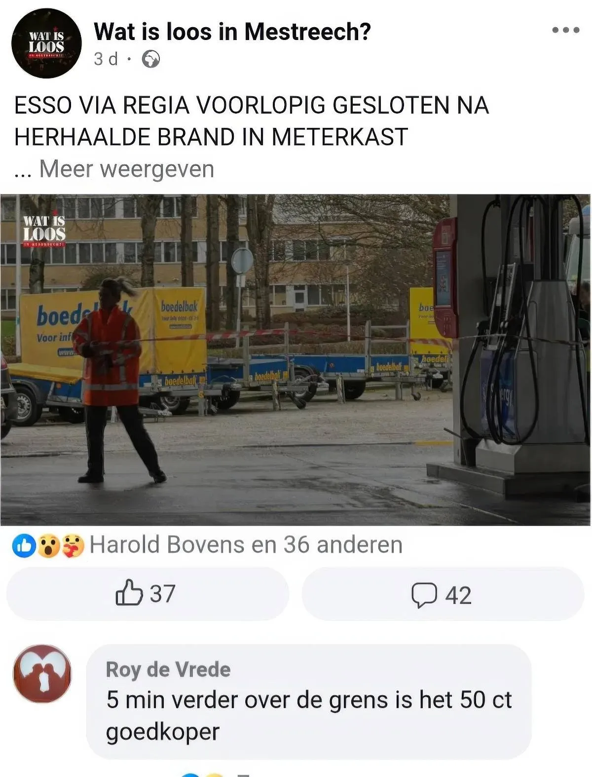Open the three-dot post options menu
592x777 pixels.
566,30
